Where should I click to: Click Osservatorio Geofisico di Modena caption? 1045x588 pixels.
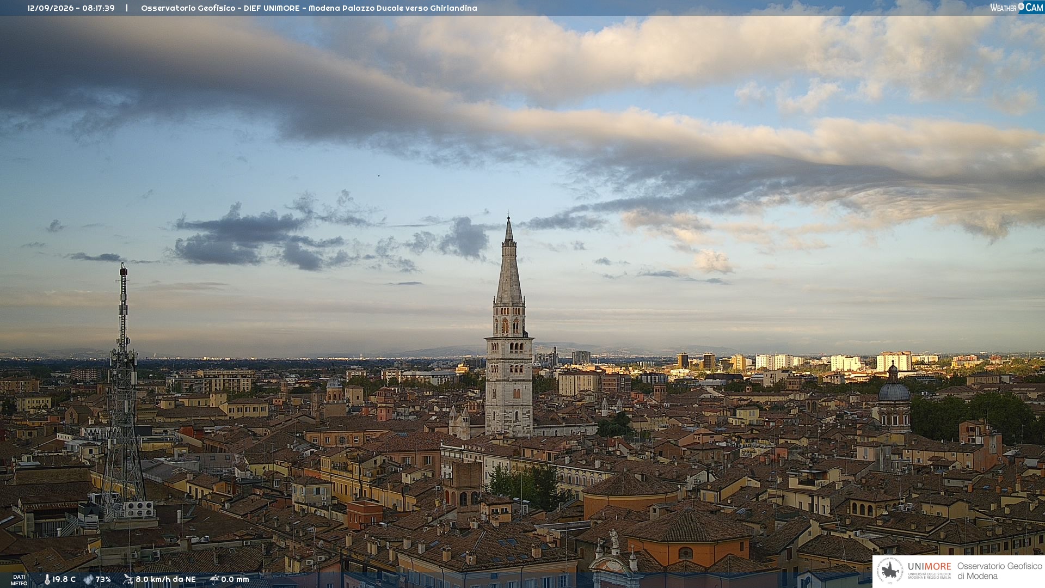tap(999, 571)
